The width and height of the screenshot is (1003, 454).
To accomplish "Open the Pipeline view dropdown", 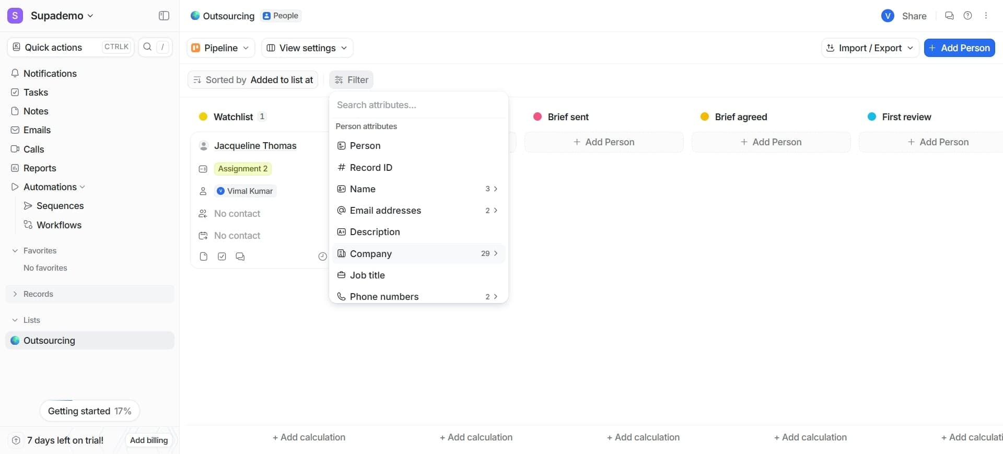I will tap(220, 48).
